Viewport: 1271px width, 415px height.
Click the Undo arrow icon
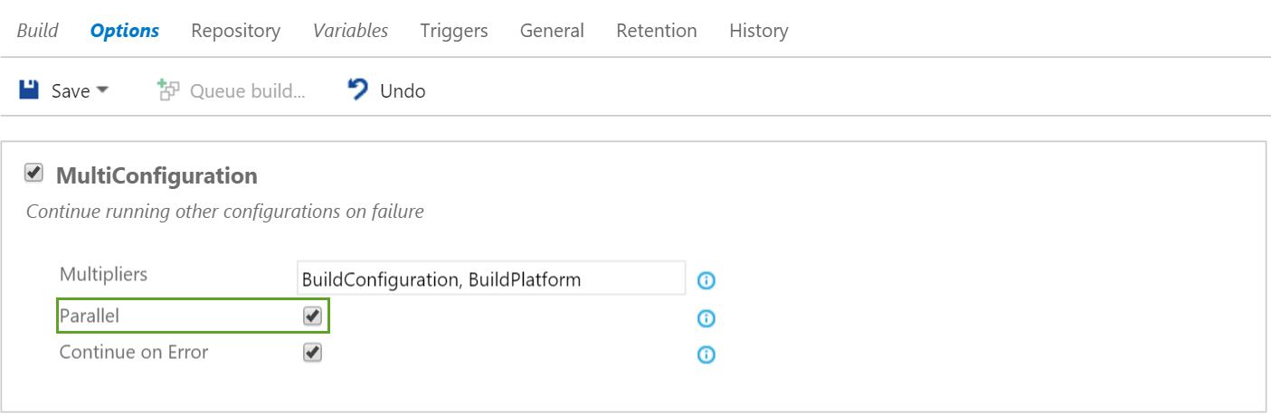358,90
